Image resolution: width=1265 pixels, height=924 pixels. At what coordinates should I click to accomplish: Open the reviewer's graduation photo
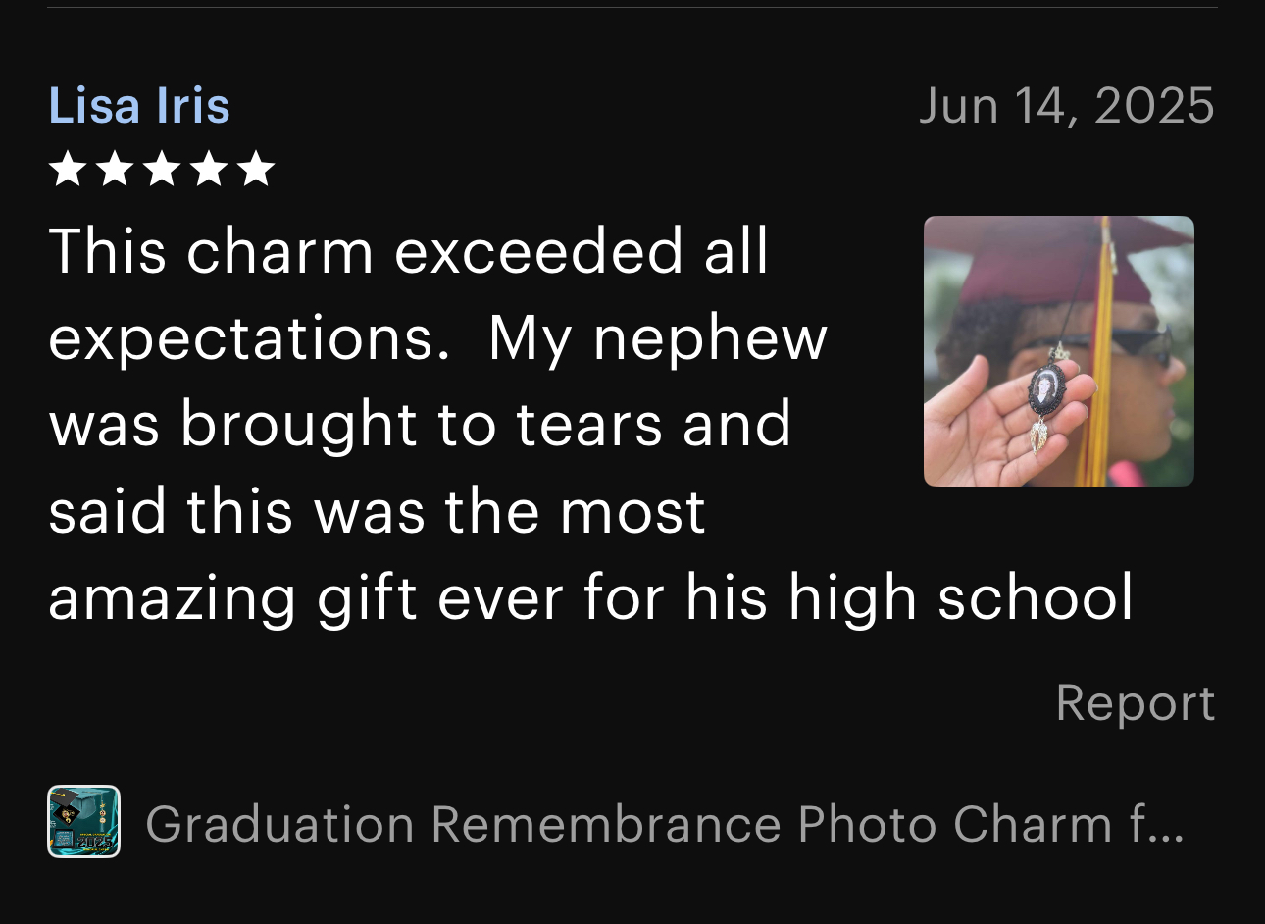click(x=1059, y=351)
